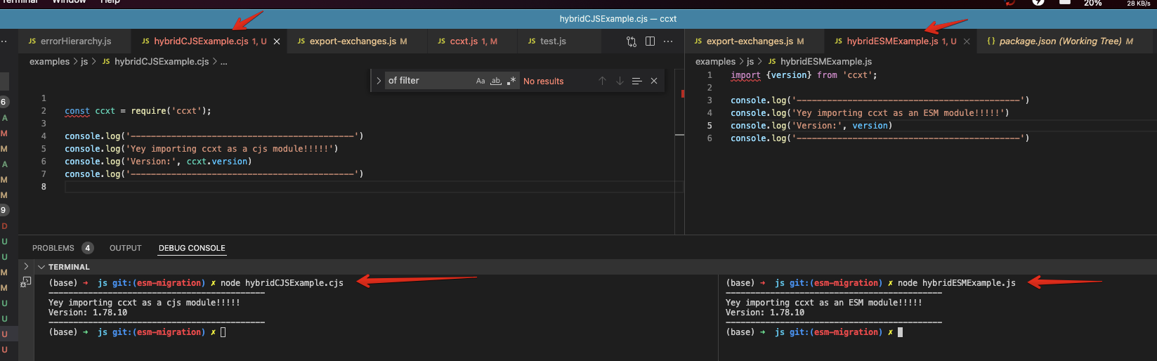The width and height of the screenshot is (1157, 361).
Task: Click the Problems count badge 4
Action: click(87, 248)
